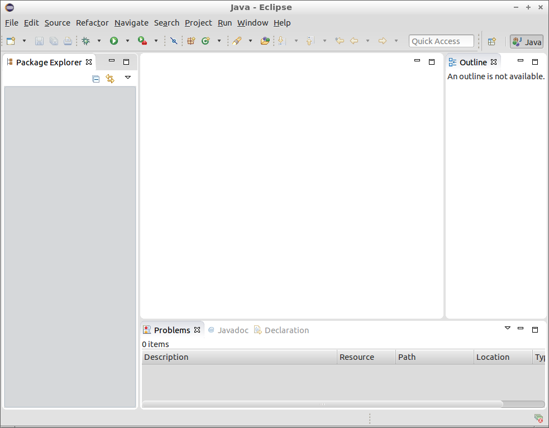
Task: Open the Source menu
Action: [x=58, y=23]
